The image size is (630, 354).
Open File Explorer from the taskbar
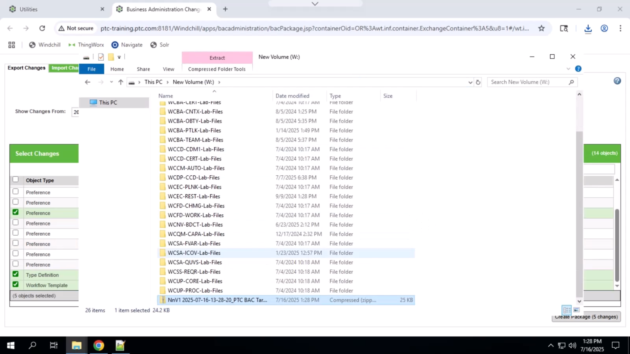(x=76, y=345)
